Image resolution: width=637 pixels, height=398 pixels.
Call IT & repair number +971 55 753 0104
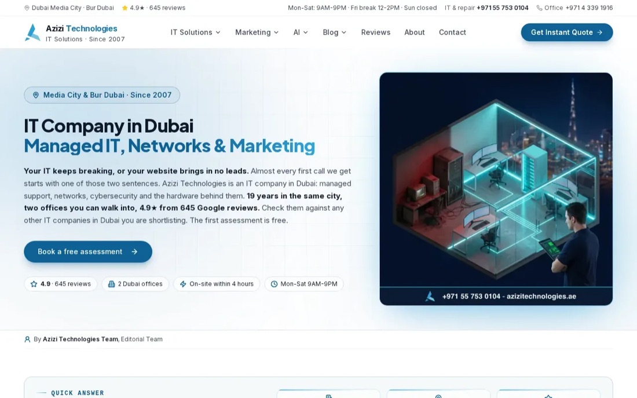(503, 8)
